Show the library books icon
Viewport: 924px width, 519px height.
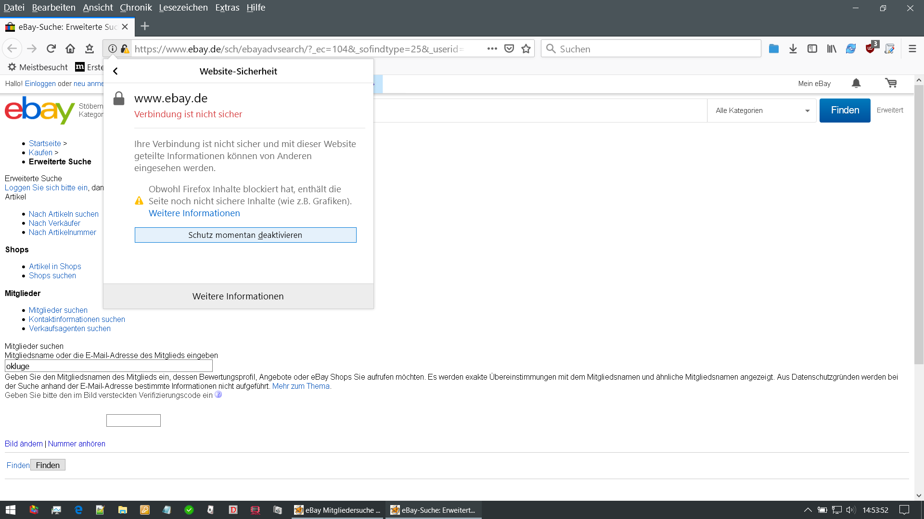832,49
